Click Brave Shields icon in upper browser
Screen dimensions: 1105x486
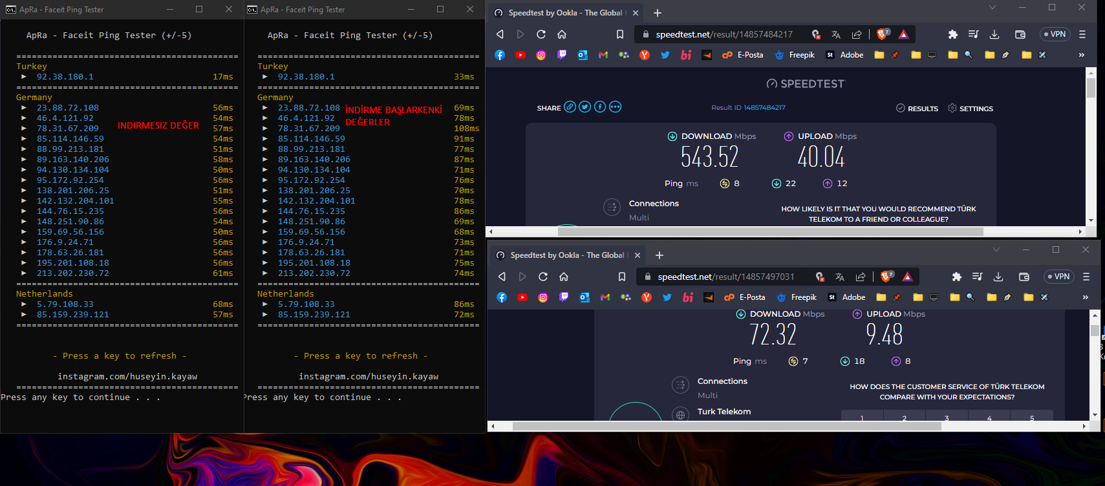click(x=883, y=34)
